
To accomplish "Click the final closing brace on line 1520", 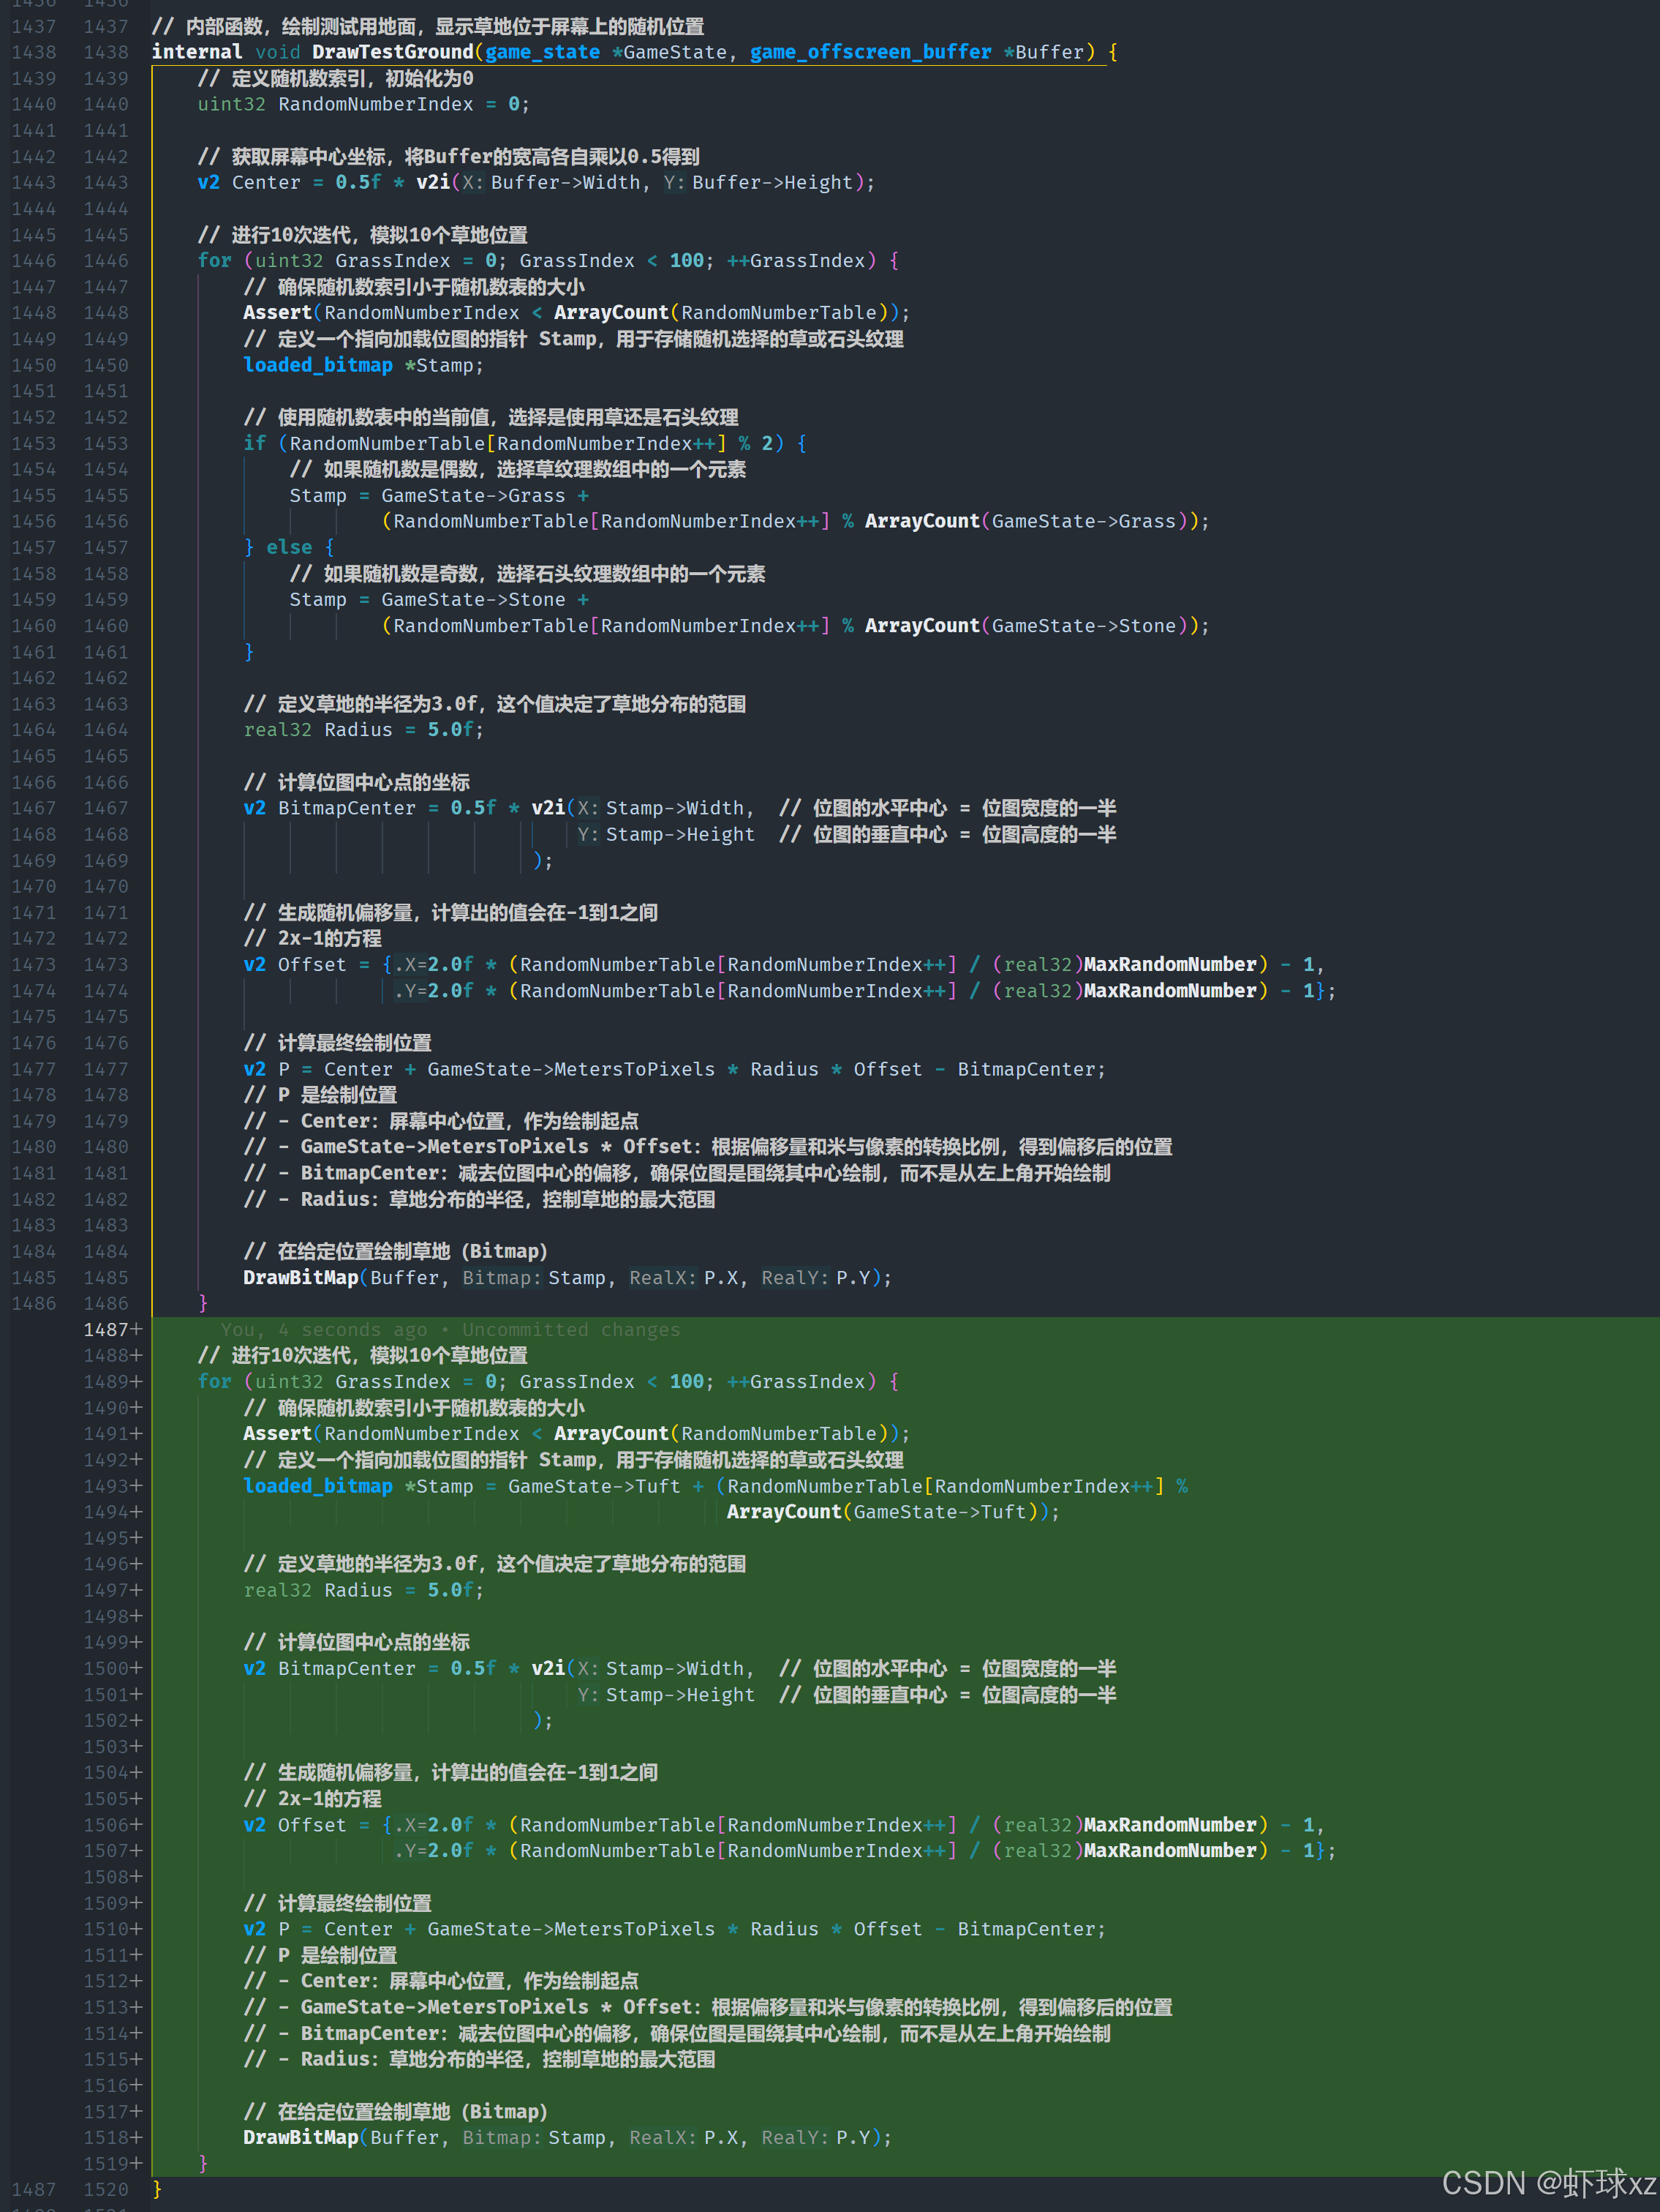I will (x=157, y=2189).
